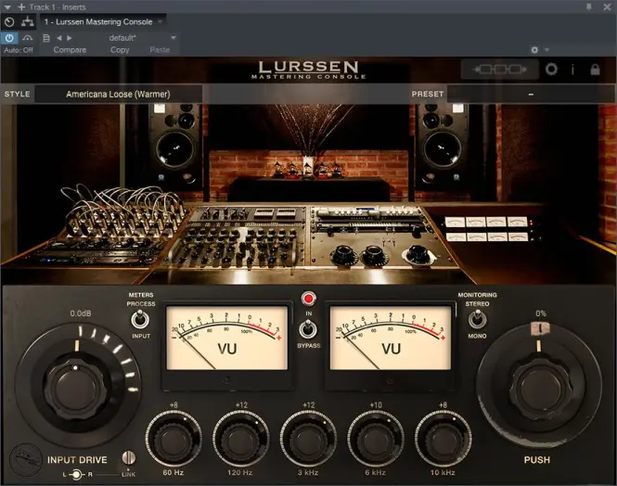
Task: Click the signal chain view icon
Action: (499, 70)
